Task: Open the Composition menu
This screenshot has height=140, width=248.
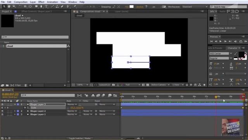Action: coord(21,2)
